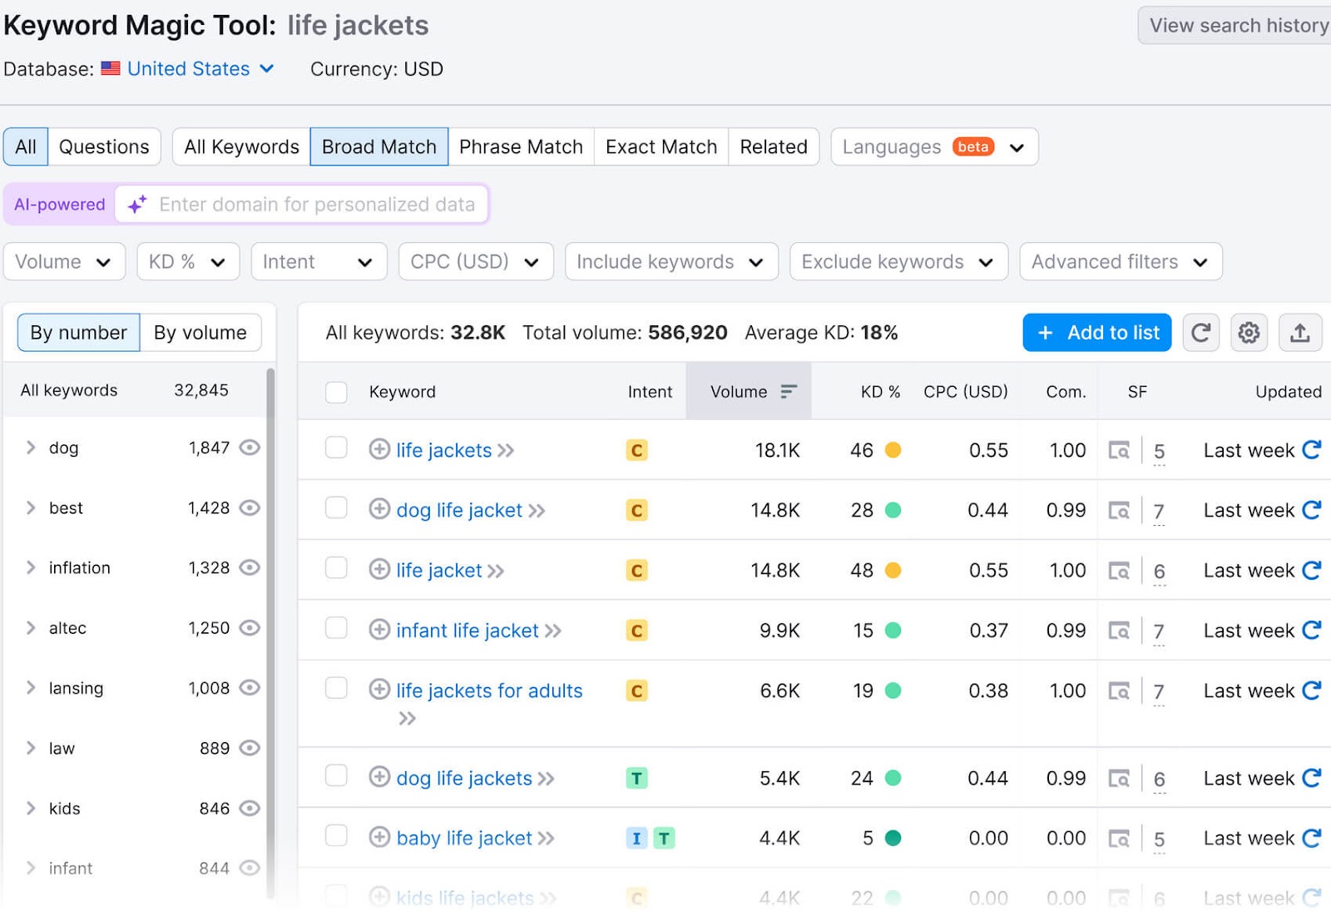The width and height of the screenshot is (1331, 916).
Task: Refresh metrics for 'dog life jacket' row
Action: tap(1312, 509)
